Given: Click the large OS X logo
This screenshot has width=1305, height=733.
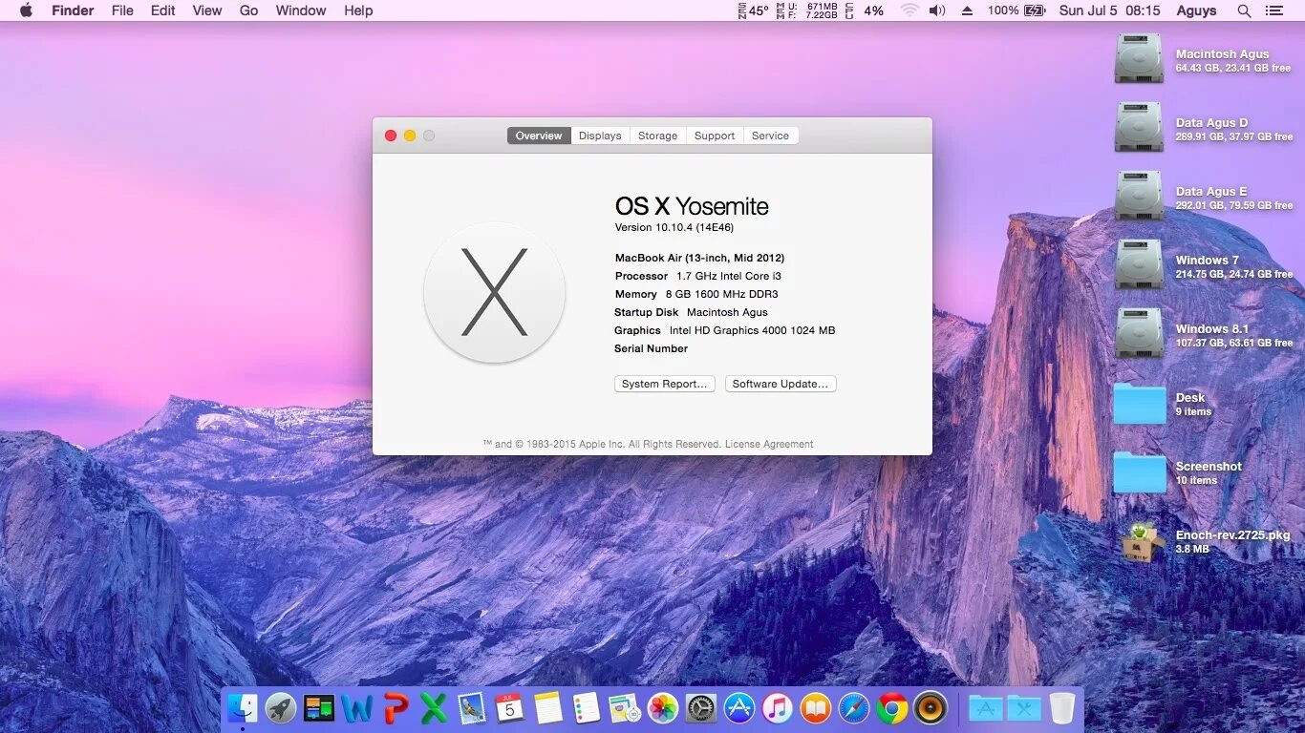Looking at the screenshot, I should 495,292.
